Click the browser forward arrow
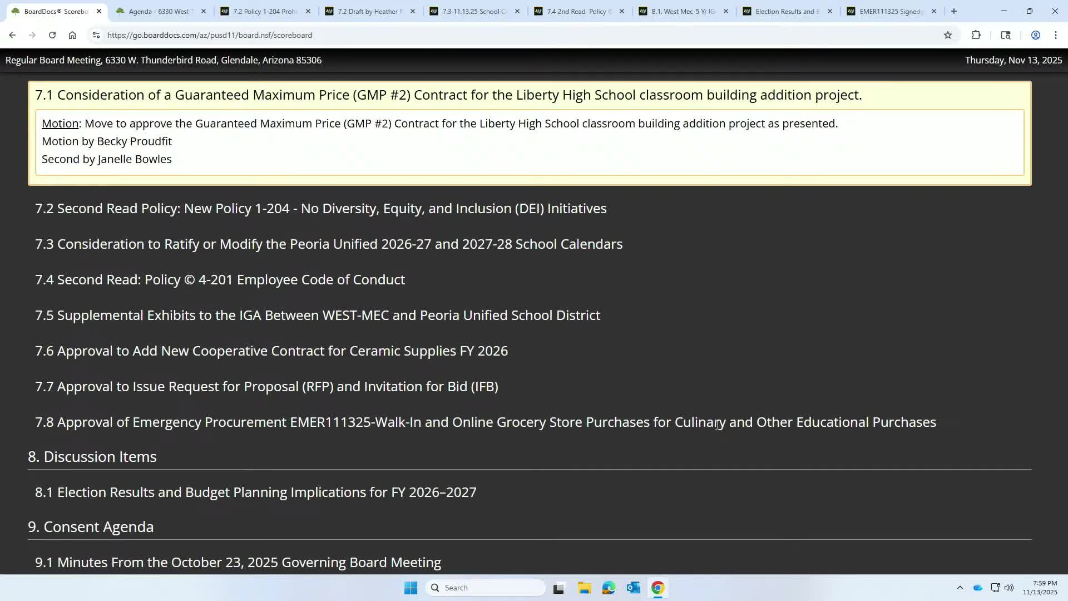 32,35
